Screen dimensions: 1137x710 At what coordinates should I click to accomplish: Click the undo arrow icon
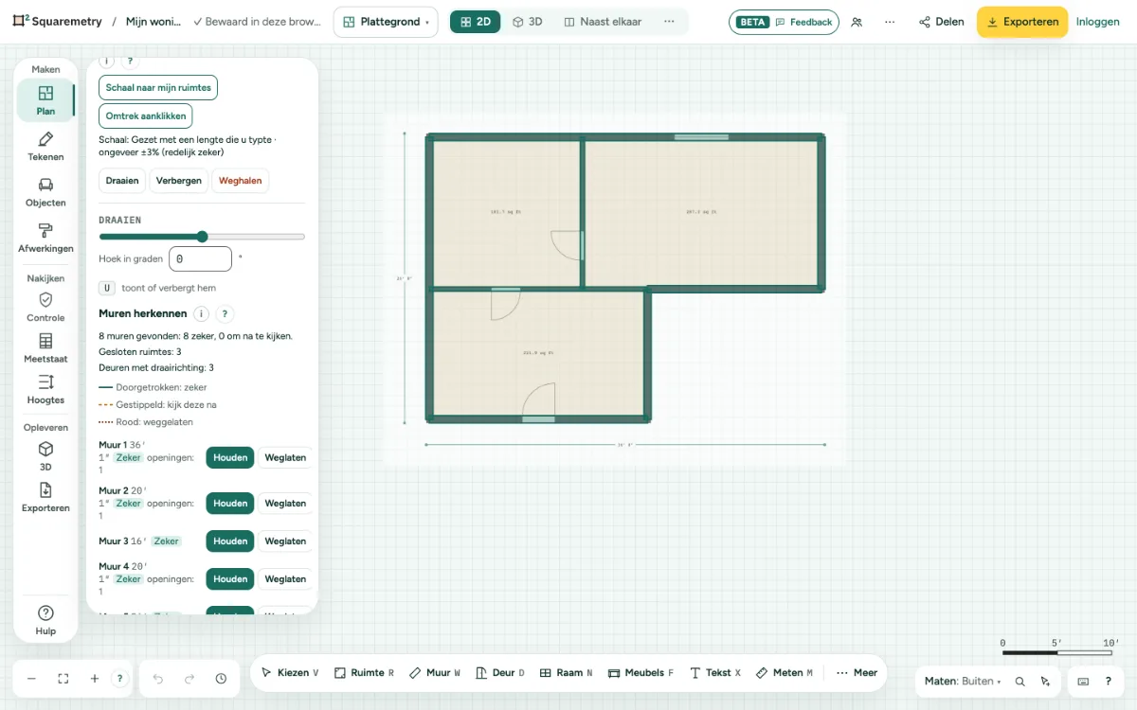pyautogui.click(x=158, y=679)
